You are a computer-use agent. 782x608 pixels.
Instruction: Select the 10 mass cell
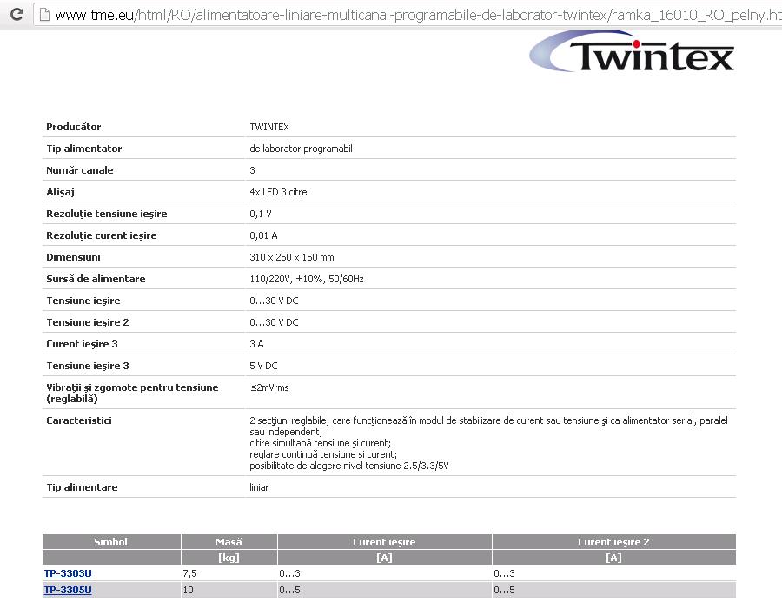coord(188,590)
